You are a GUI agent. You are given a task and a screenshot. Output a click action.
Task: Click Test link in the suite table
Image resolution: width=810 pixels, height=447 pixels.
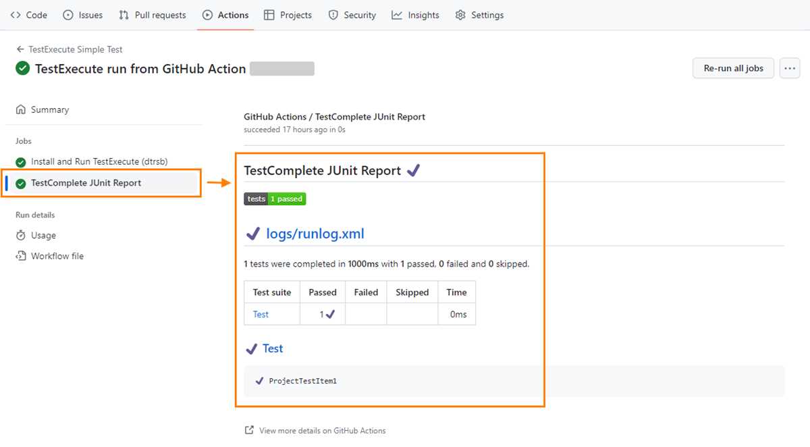tap(261, 314)
